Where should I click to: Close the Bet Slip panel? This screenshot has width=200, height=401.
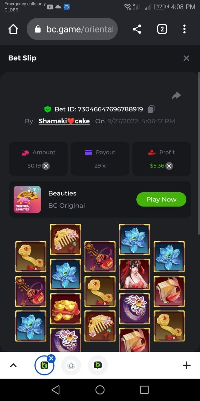click(186, 58)
